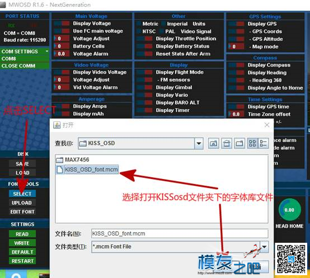
Task: Adjust Vid Voltage Alarm value
Action: [x=62, y=87]
